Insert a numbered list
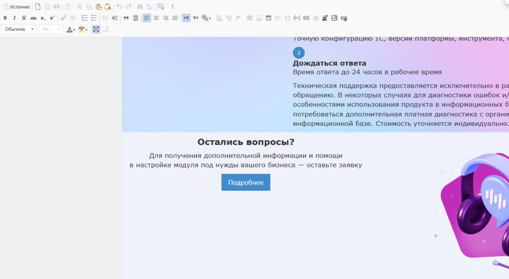Image resolution: width=509 pixels, height=279 pixels. (85, 18)
